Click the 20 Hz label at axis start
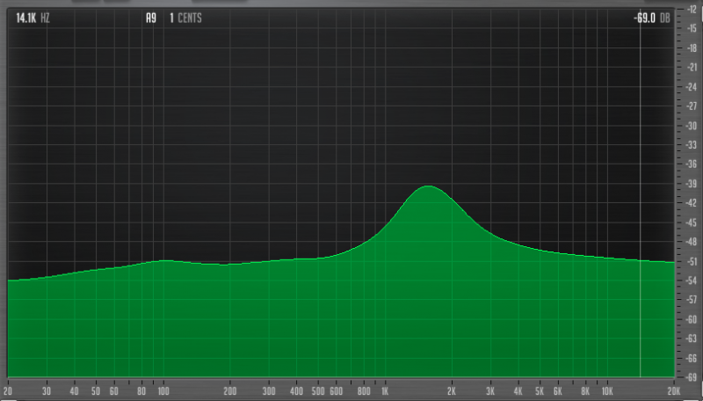Screen dimensions: 703x401 point(8,390)
